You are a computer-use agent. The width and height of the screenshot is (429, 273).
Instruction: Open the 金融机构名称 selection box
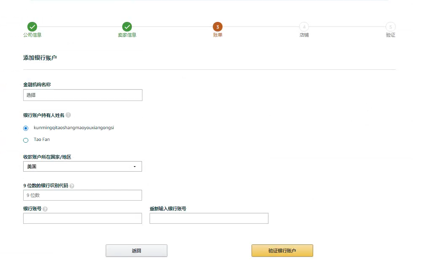pyautogui.click(x=83, y=95)
